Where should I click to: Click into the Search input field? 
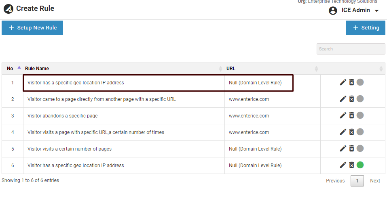[x=351, y=49]
